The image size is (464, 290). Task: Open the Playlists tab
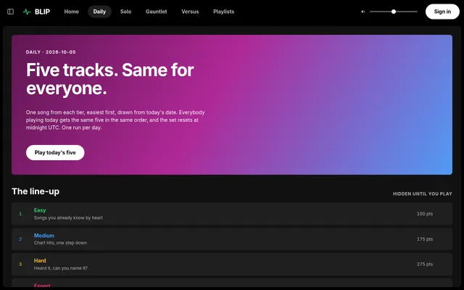pos(224,12)
